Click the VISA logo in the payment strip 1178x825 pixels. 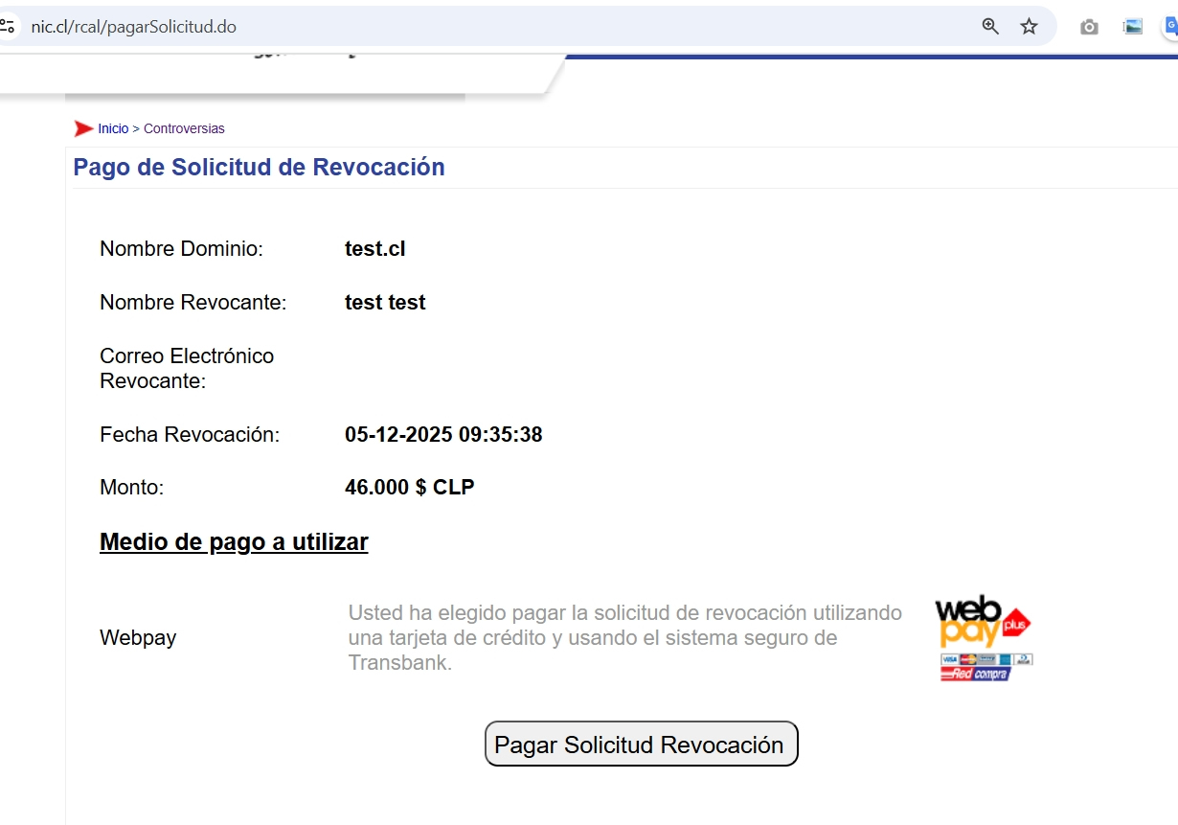pos(948,658)
